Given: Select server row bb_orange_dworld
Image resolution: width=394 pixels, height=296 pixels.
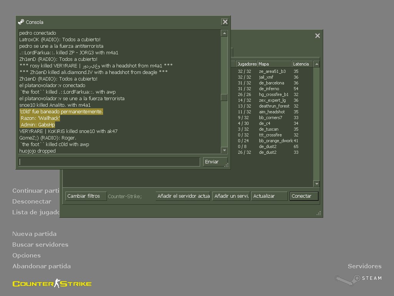Looking at the screenshot, I should 272,141.
